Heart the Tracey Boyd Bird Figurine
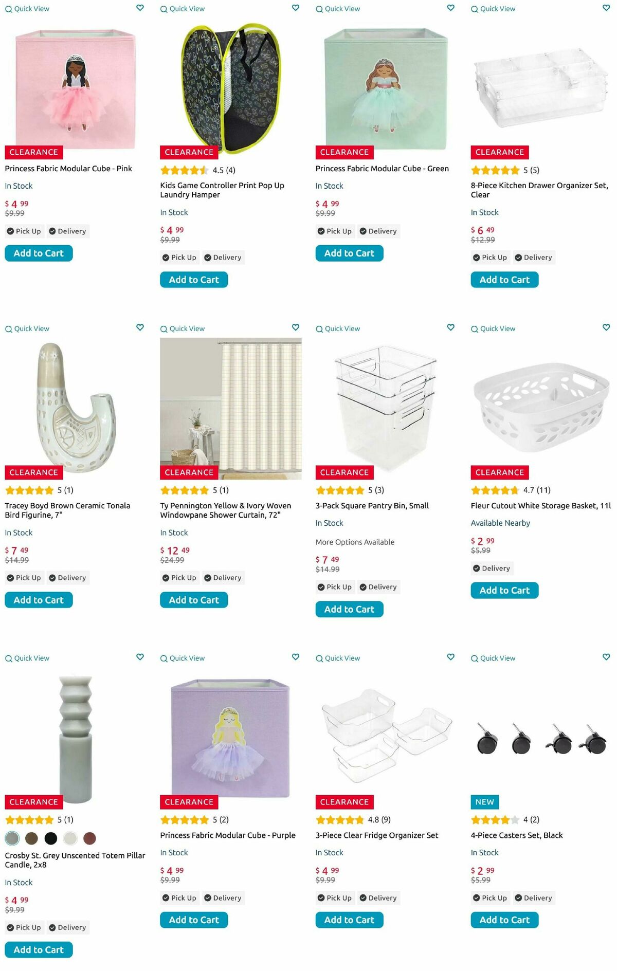617x971 pixels. (x=140, y=327)
